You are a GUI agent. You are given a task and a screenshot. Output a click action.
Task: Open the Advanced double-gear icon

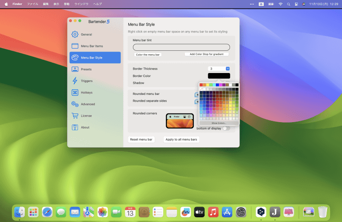pyautogui.click(x=75, y=104)
